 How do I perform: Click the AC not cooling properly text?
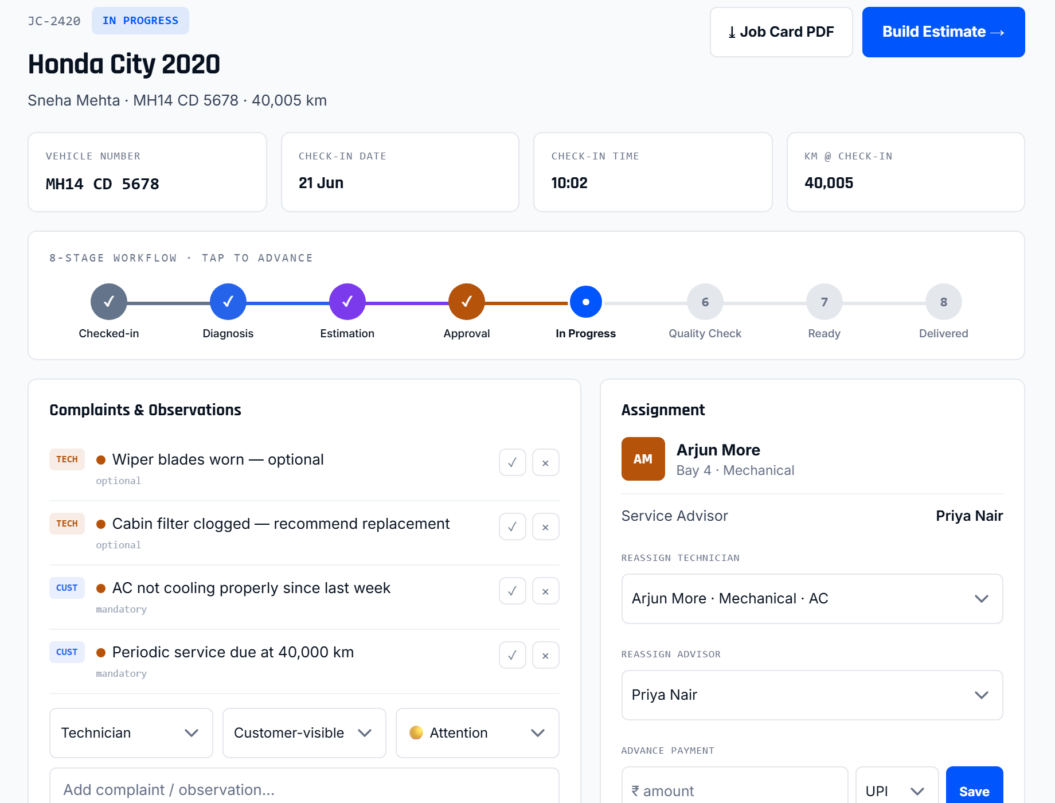click(251, 588)
